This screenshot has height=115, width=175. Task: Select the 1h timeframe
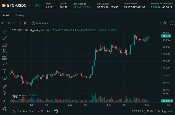[x=9, y=23]
